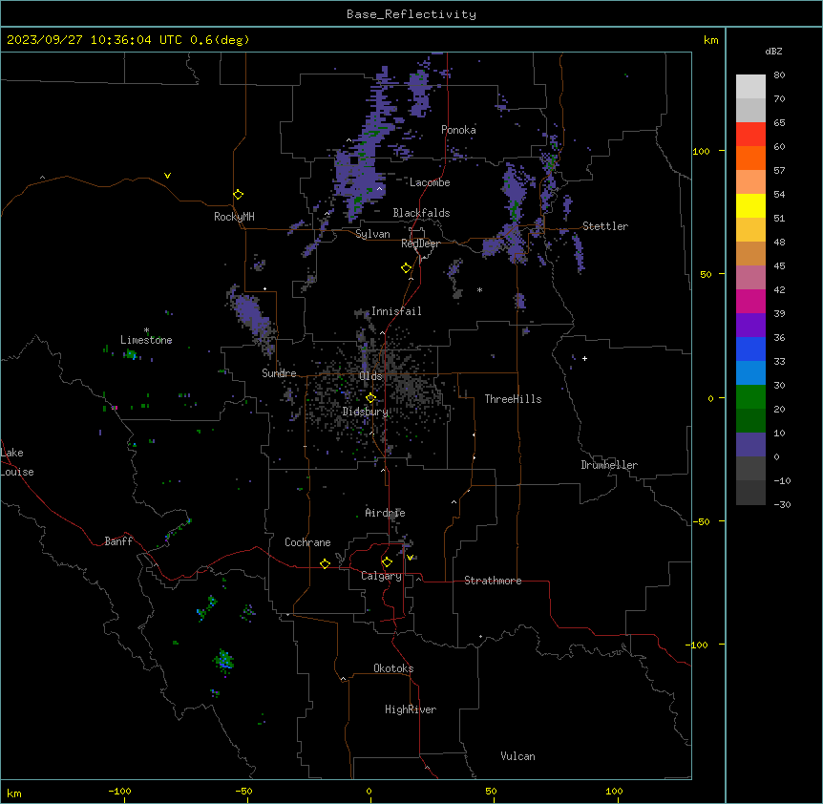Click the 100 tick label on right axis
The height and width of the screenshot is (804, 823).
701,151
